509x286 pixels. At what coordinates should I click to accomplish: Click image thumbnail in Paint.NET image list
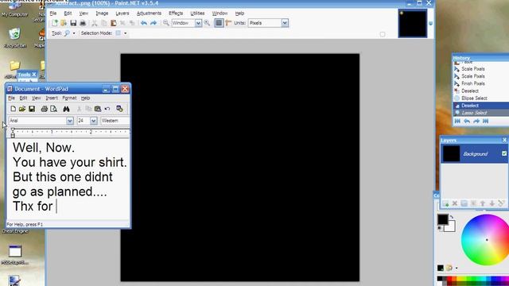tap(413, 23)
